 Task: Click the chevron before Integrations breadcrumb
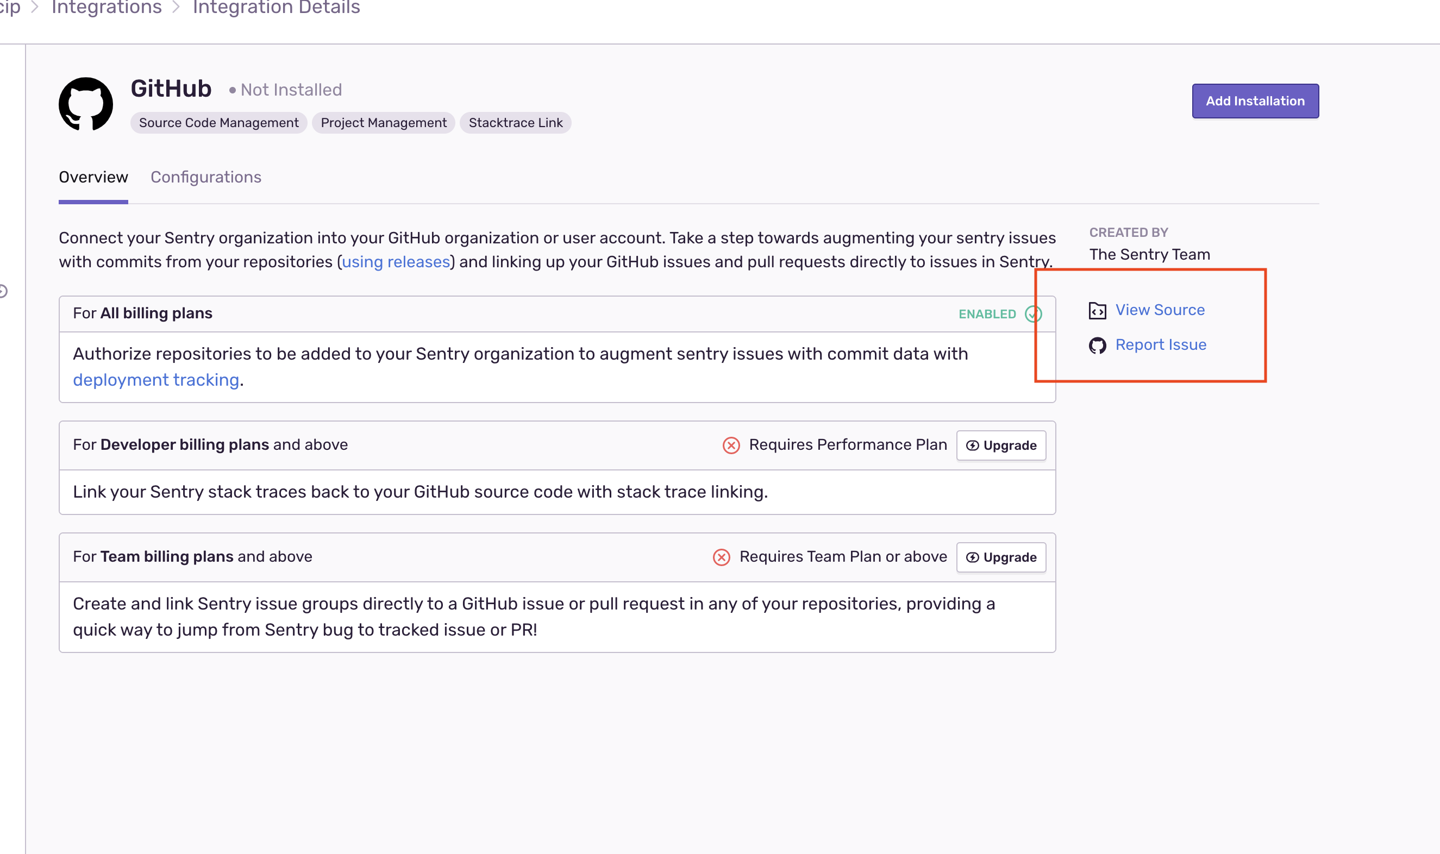35,8
